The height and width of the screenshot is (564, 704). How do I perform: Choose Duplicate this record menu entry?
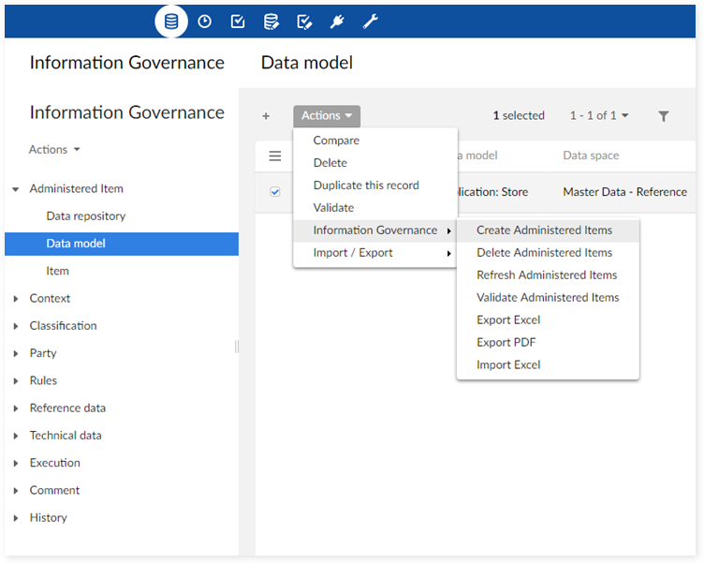(x=366, y=186)
